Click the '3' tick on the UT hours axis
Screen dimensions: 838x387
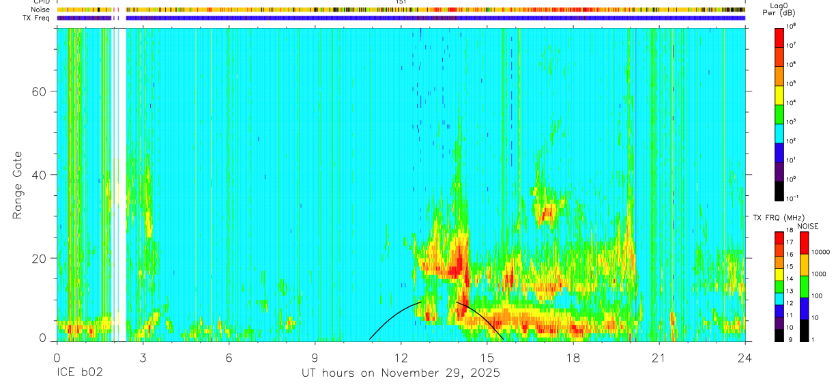tap(143, 356)
